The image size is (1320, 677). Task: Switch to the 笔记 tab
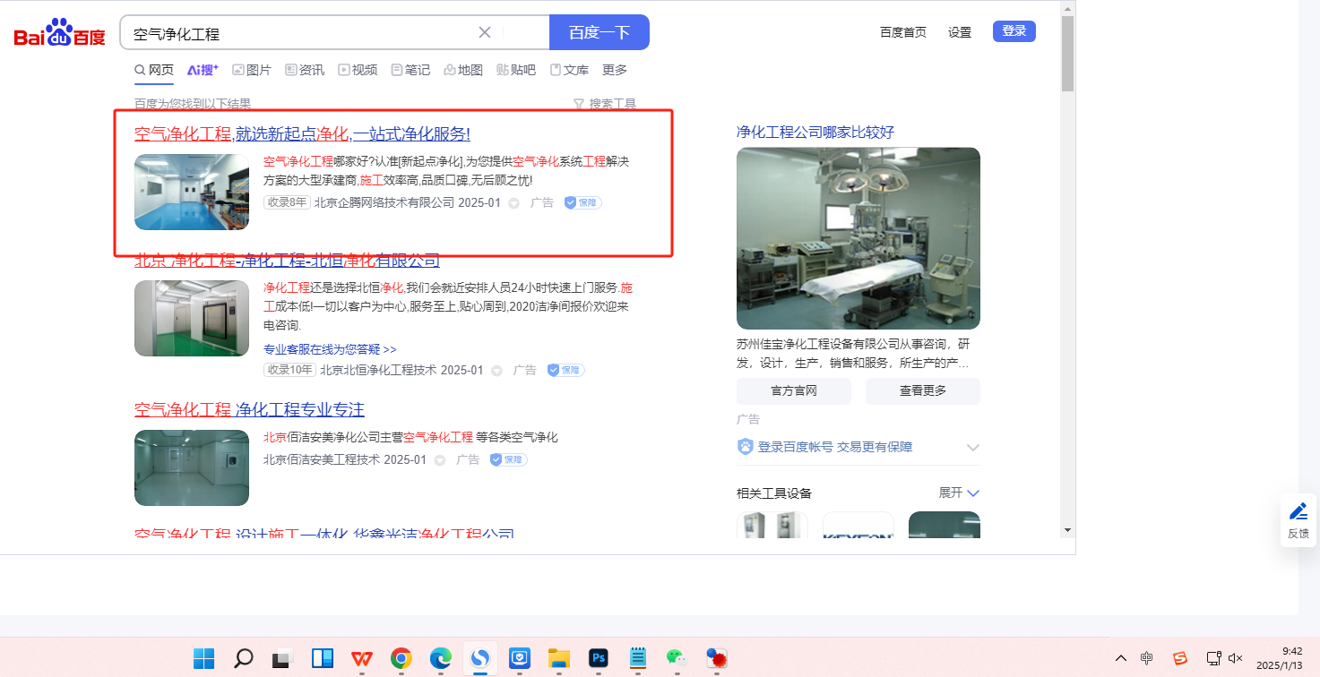point(410,70)
